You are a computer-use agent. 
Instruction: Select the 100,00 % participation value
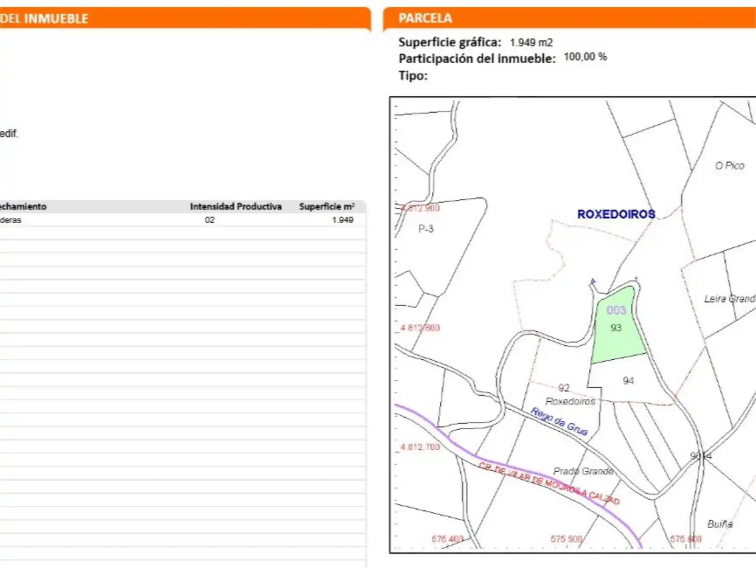(x=585, y=57)
